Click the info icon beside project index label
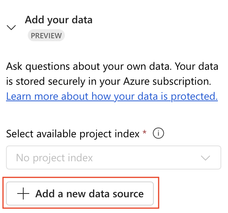This screenshot has height=213, width=228. tap(158, 133)
